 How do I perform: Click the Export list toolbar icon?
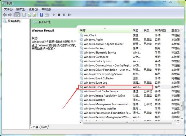[x=34, y=15]
